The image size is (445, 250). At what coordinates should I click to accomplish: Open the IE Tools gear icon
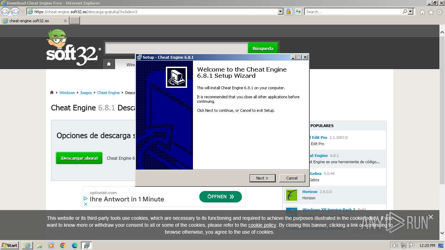pos(439,12)
